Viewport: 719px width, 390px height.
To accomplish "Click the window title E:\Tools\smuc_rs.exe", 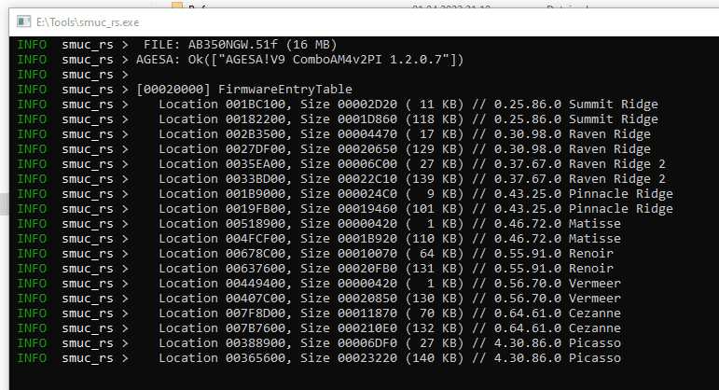I will 88,22.
